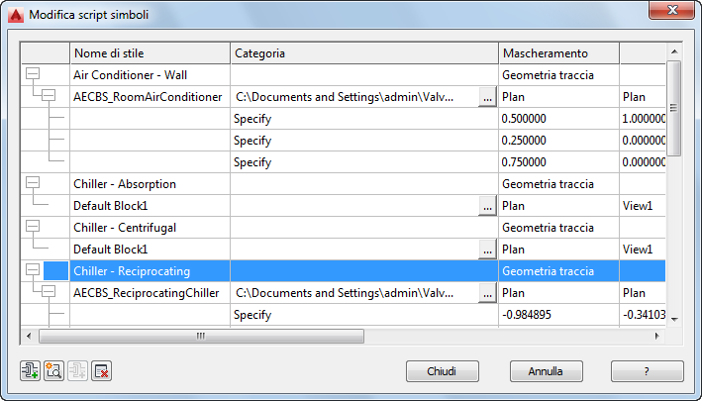Screen dimensions: 702x401
Task: Click browse button in Chiller - Centrifugal Default Block1 row
Action: 486,250
